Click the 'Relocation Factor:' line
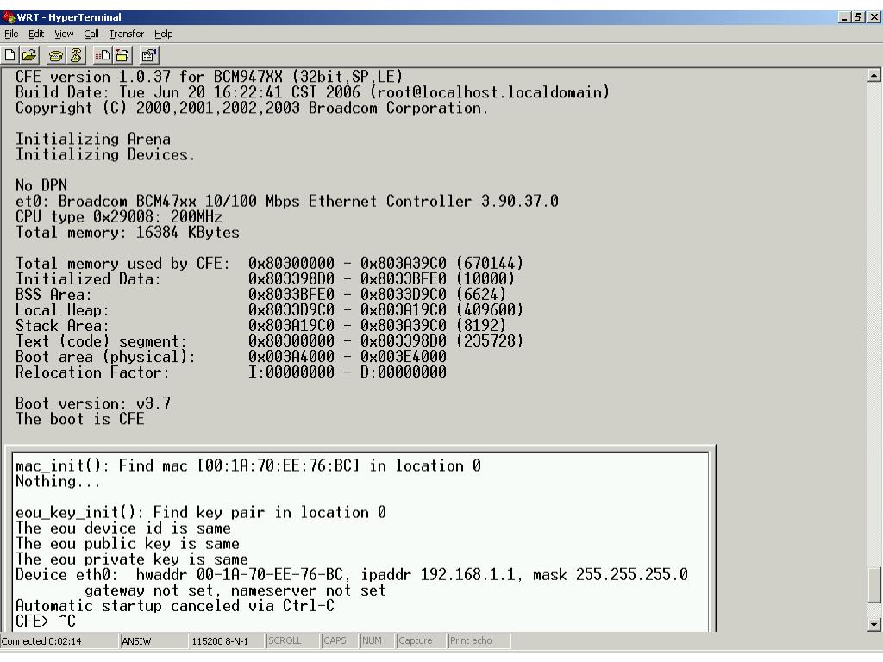Image resolution: width=883 pixels, height=662 pixels. 231,372
